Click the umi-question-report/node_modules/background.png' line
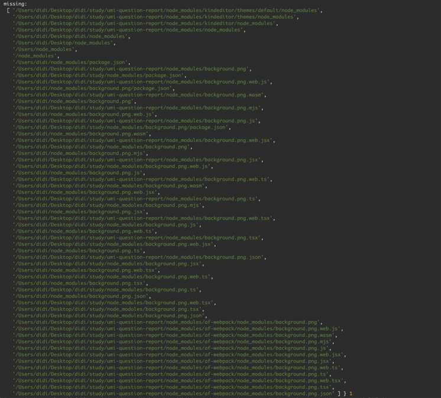Screen dimensions: 441x398 [132, 69]
